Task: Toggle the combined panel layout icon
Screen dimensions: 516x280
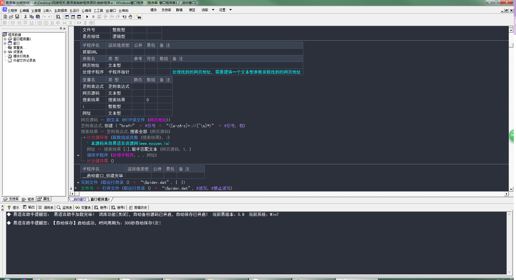Action: (x=79, y=17)
